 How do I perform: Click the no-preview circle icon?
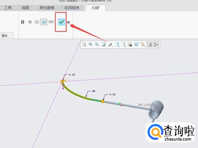[x=30, y=22]
